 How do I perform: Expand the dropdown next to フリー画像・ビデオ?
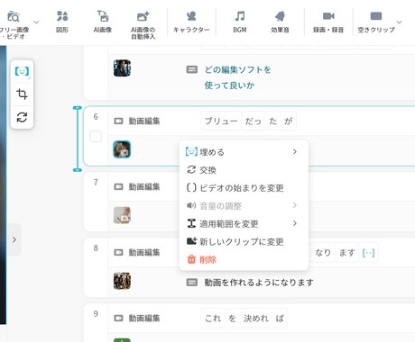(36, 22)
